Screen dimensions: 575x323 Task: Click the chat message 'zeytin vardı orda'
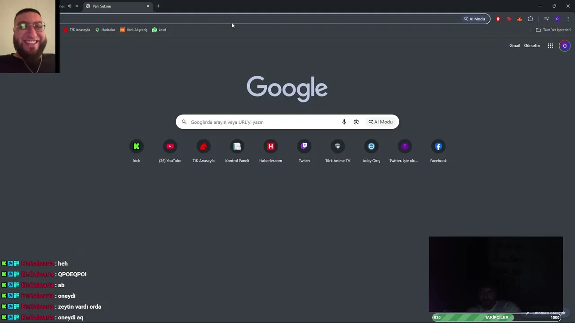point(80,307)
